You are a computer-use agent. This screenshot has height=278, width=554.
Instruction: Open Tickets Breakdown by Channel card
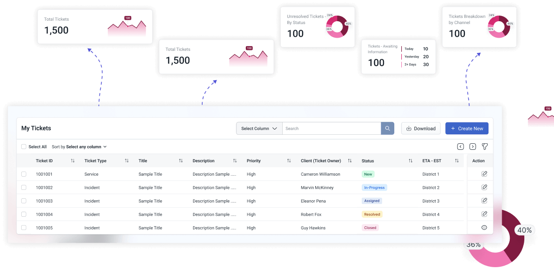click(x=479, y=27)
